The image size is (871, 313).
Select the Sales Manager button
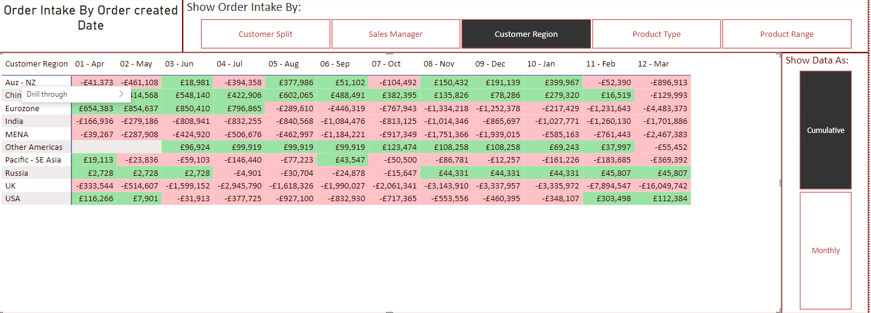[396, 34]
